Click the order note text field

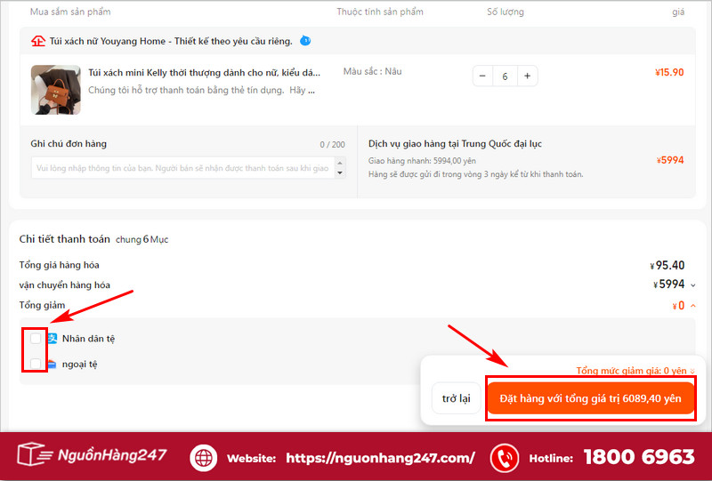180,168
